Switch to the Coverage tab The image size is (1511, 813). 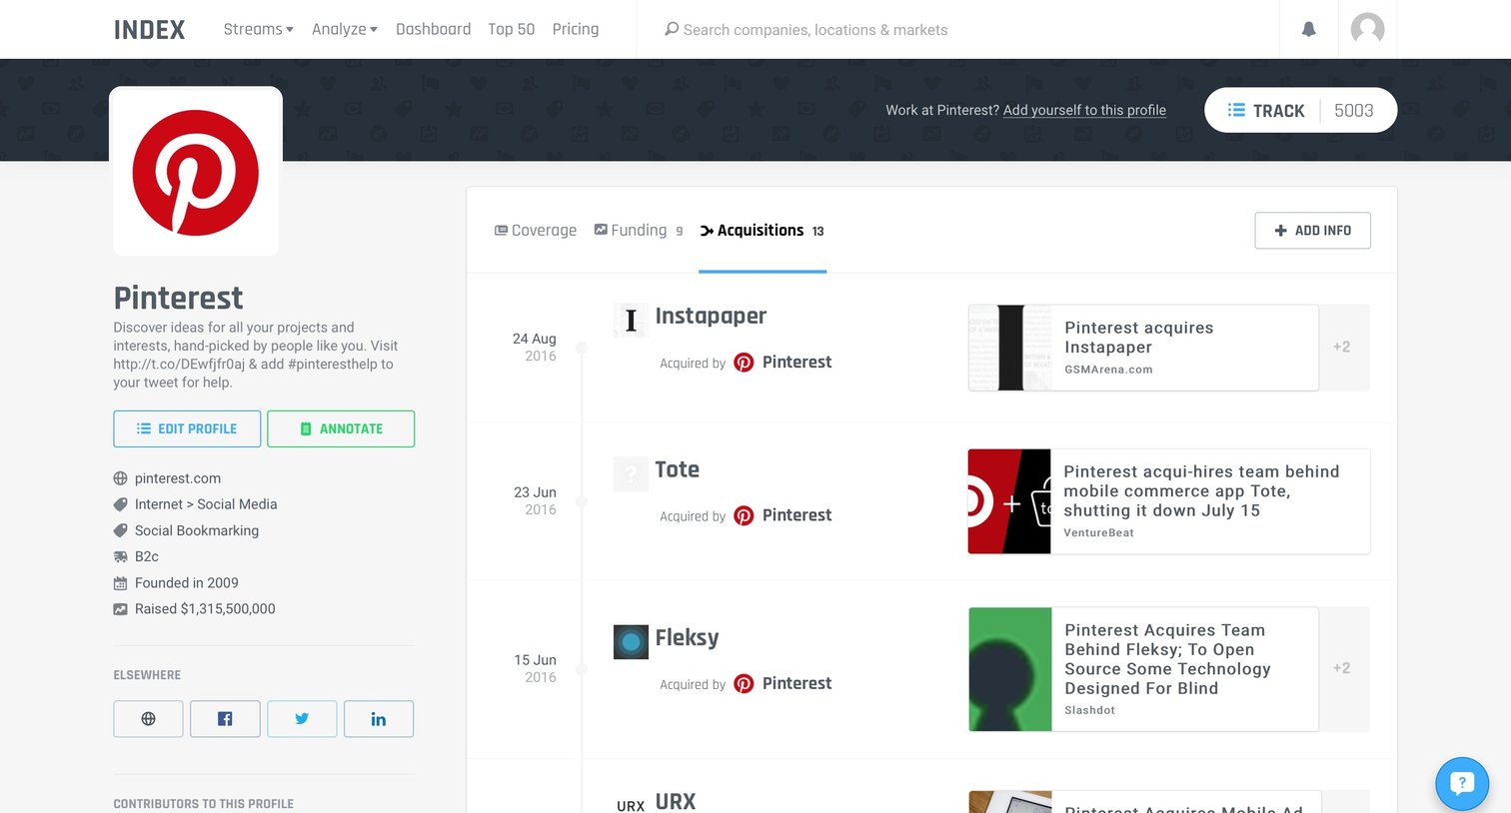coord(536,231)
